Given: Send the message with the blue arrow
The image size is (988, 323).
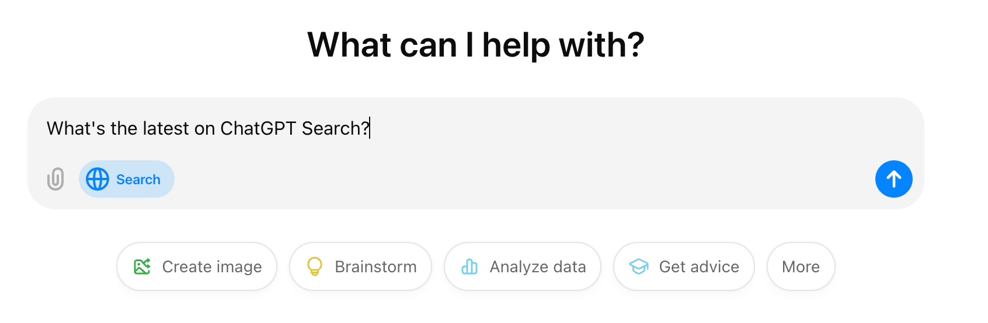Looking at the screenshot, I should click(893, 179).
